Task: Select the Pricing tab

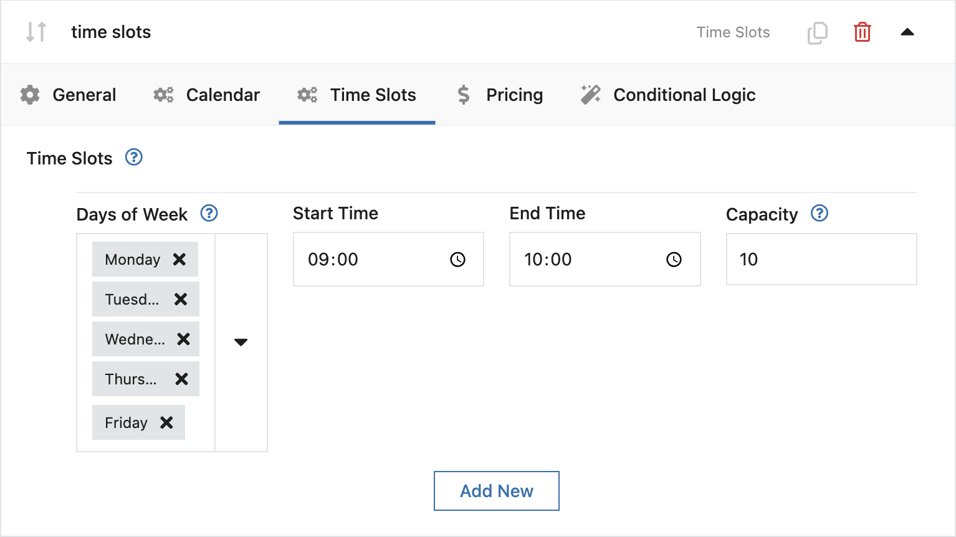Action: 500,95
